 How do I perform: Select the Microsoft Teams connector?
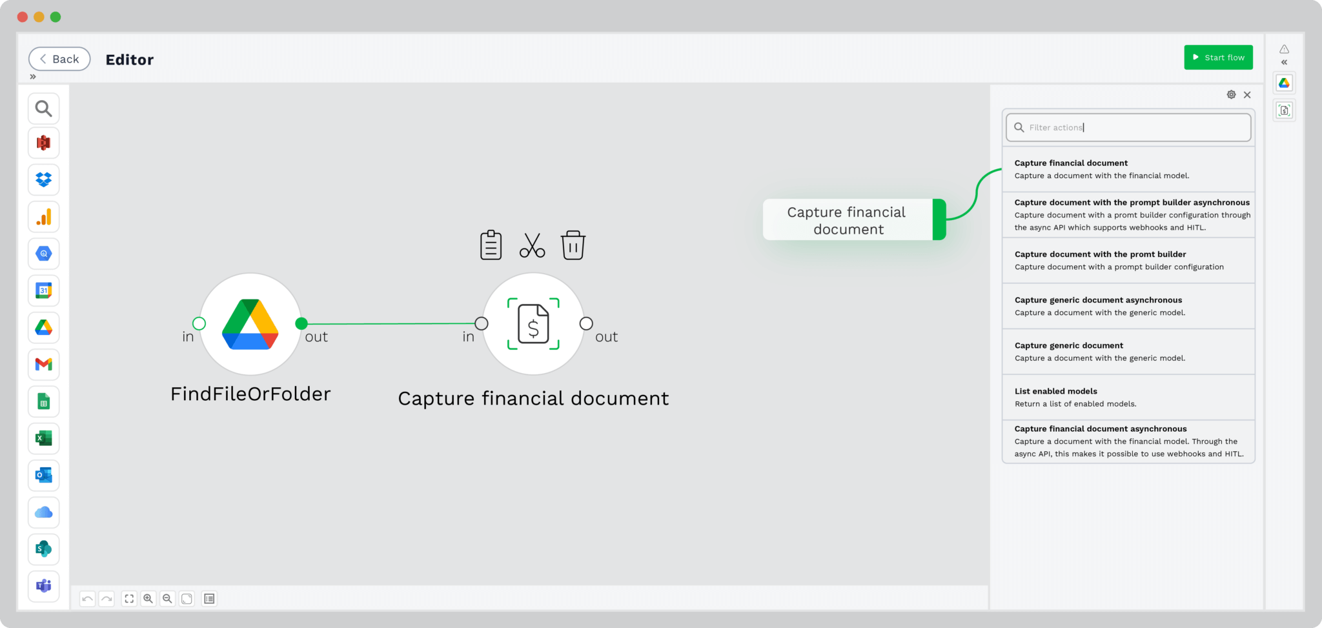pos(43,586)
